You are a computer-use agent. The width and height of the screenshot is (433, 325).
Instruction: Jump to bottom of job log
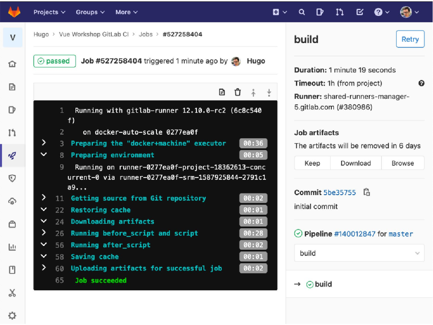tap(269, 92)
